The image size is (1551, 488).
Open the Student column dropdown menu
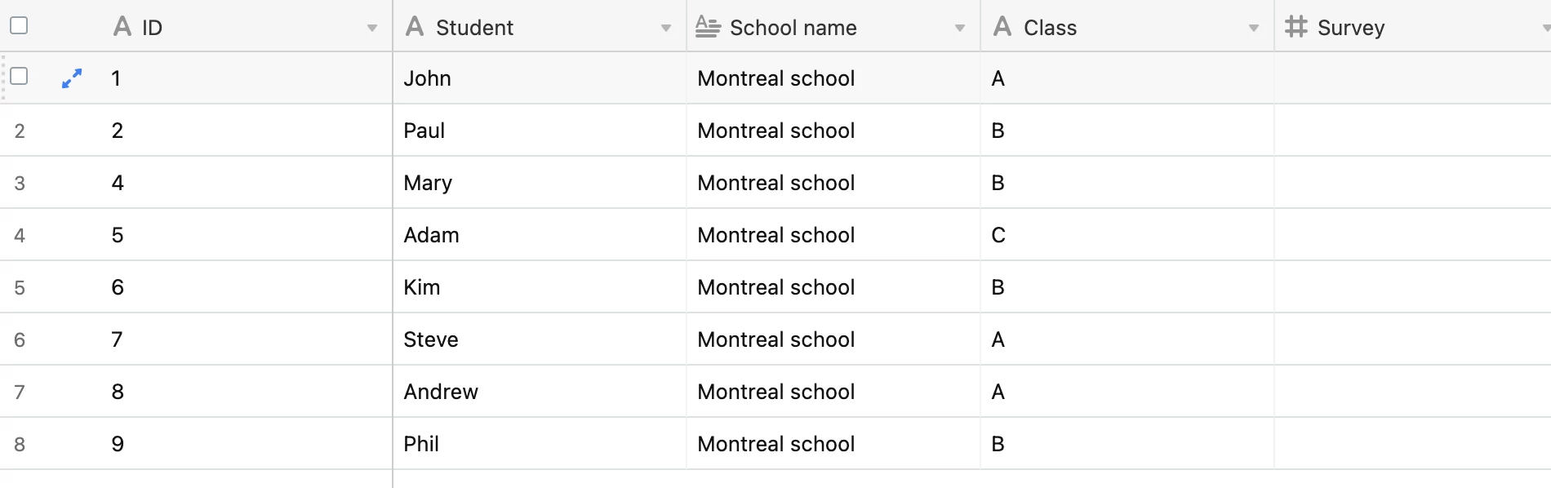coord(666,29)
